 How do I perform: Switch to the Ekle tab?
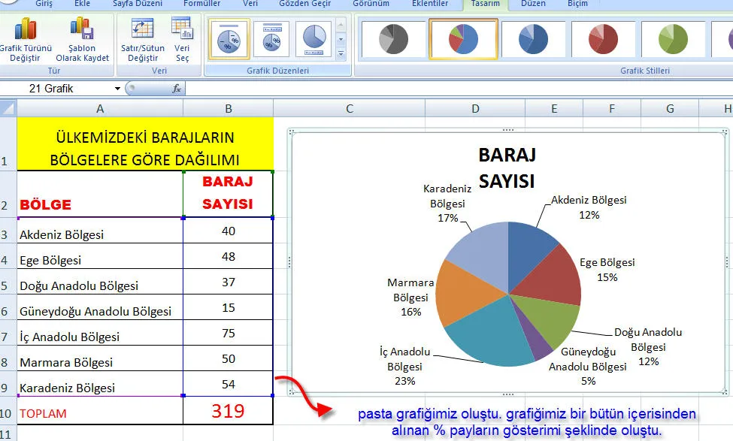click(x=83, y=4)
